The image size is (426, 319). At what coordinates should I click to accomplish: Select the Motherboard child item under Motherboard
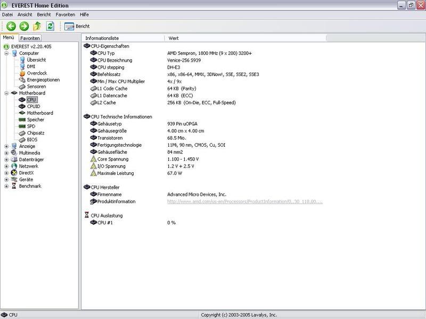40,113
